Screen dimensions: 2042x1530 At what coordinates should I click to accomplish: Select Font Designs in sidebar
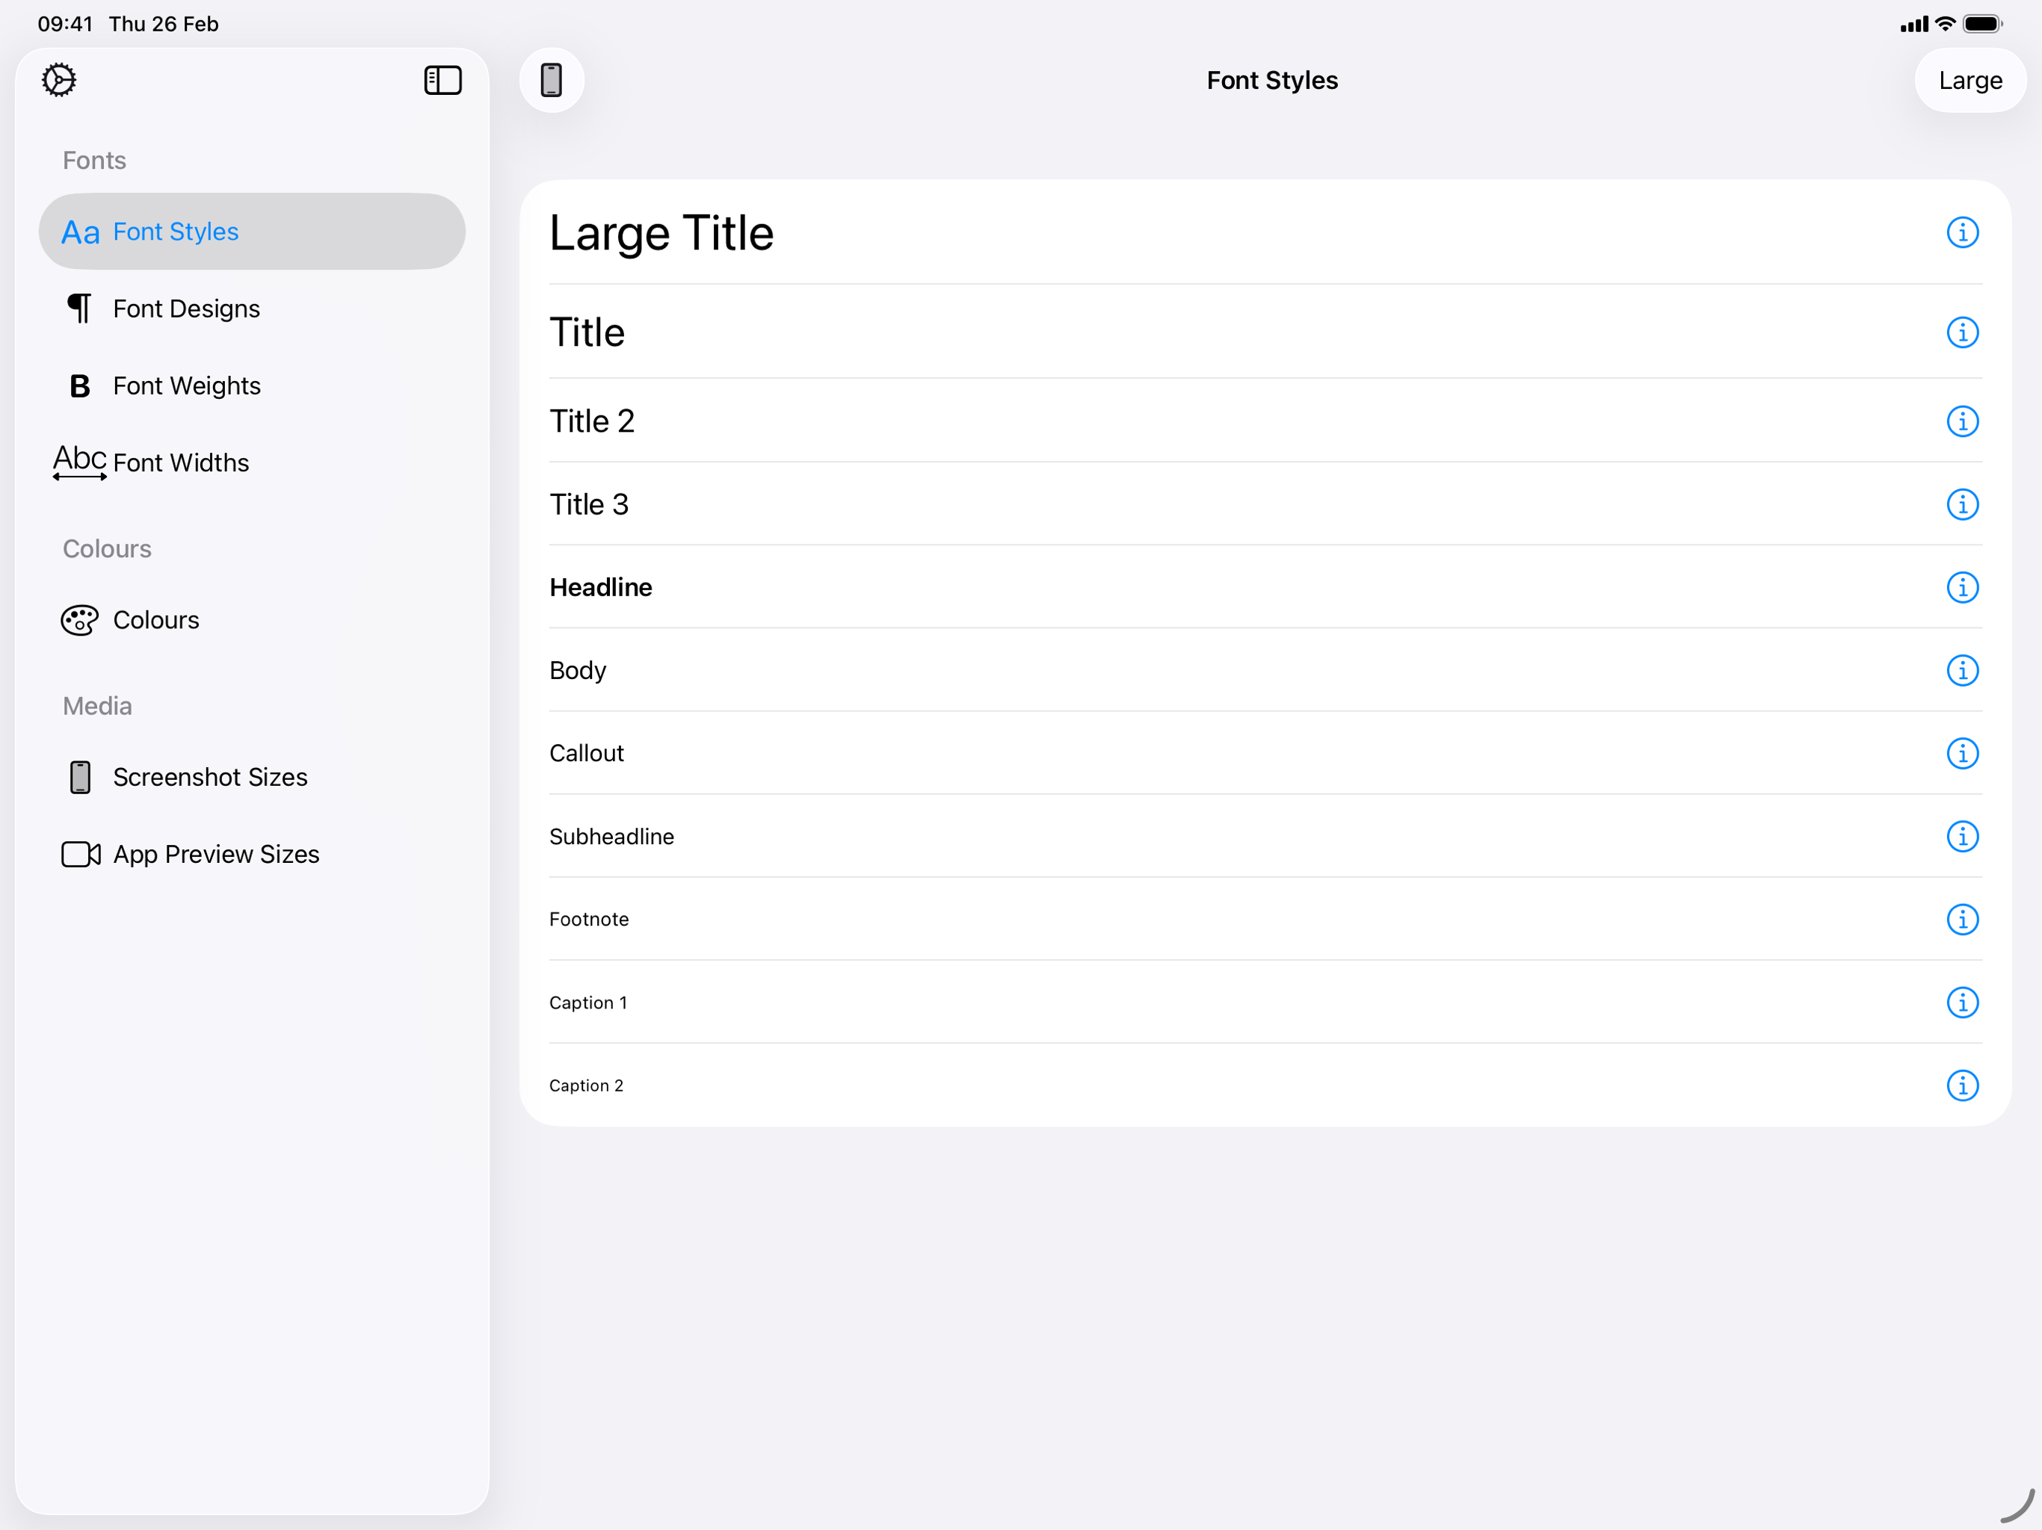[x=186, y=309]
